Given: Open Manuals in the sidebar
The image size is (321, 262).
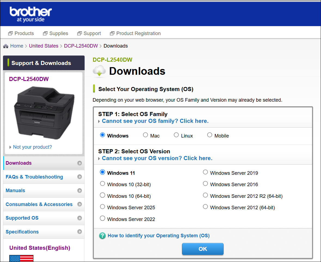Looking at the screenshot, I should pyautogui.click(x=44, y=191).
